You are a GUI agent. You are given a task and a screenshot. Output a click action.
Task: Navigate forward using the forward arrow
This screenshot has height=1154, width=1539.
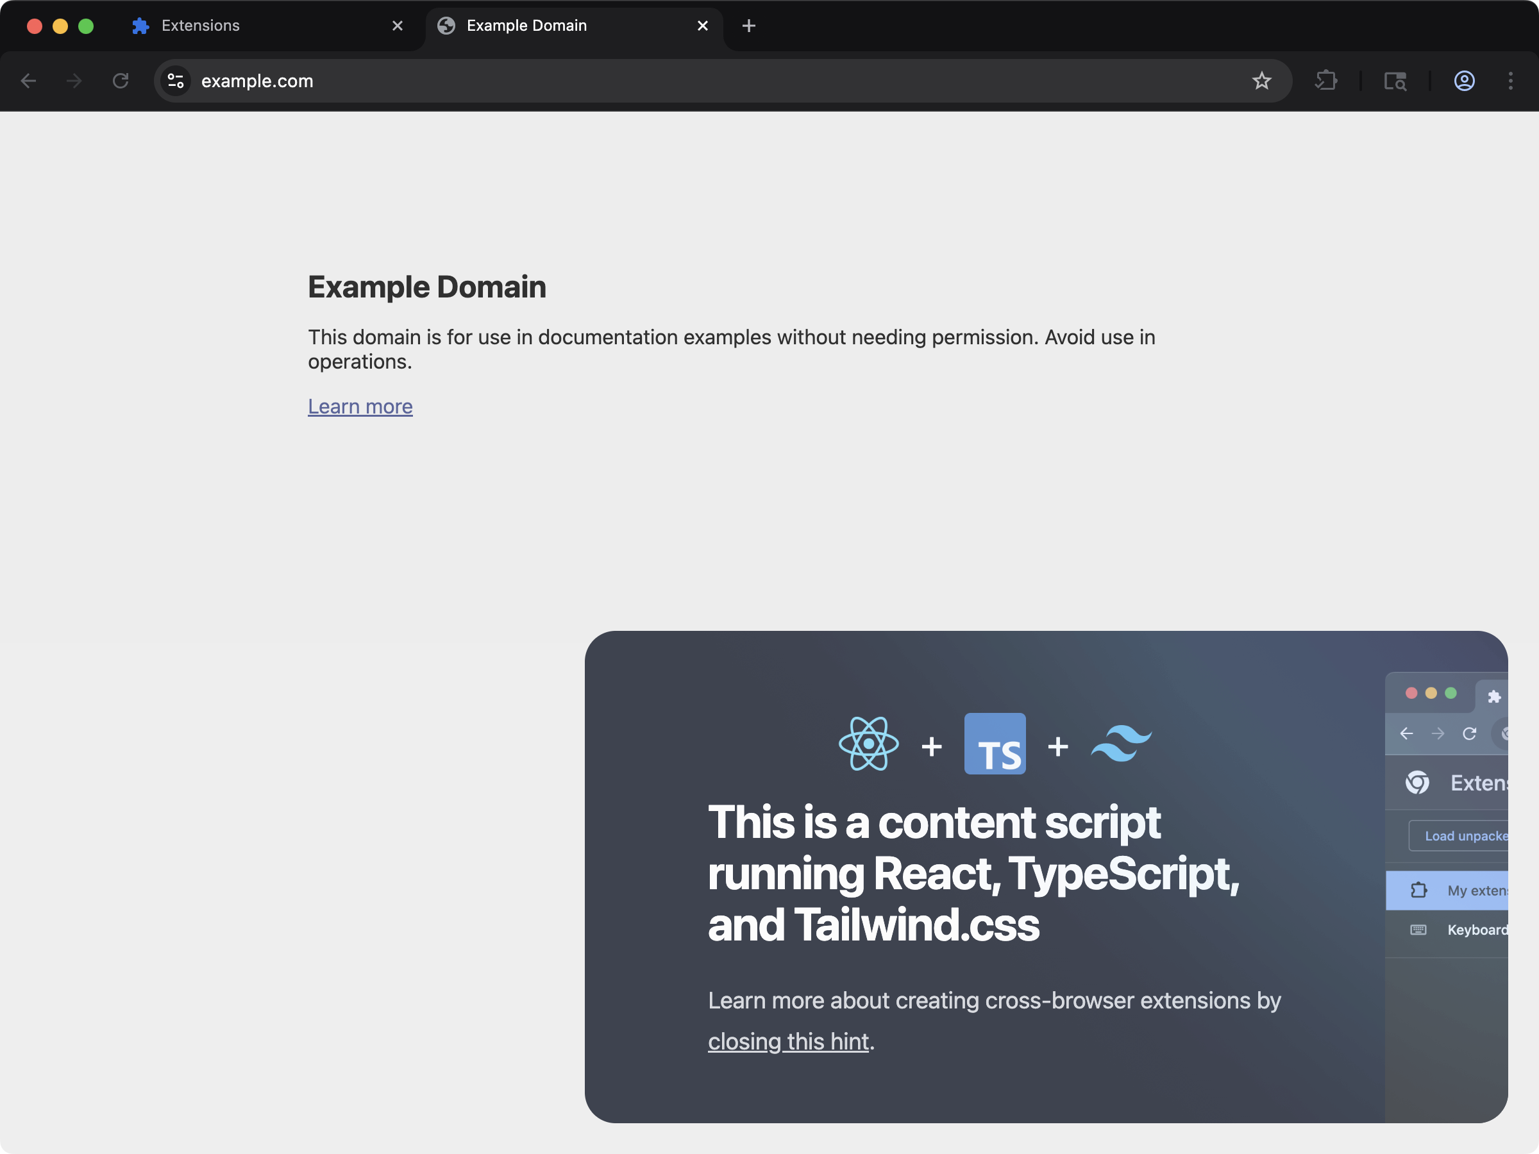pos(73,81)
